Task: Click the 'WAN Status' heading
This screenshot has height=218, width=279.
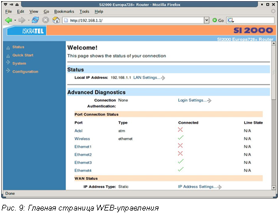Action: pos(86,178)
